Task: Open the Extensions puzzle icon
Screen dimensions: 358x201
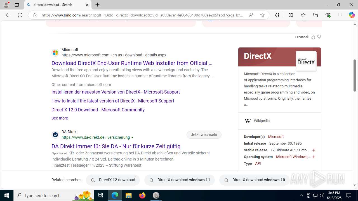Action: pyautogui.click(x=277, y=15)
